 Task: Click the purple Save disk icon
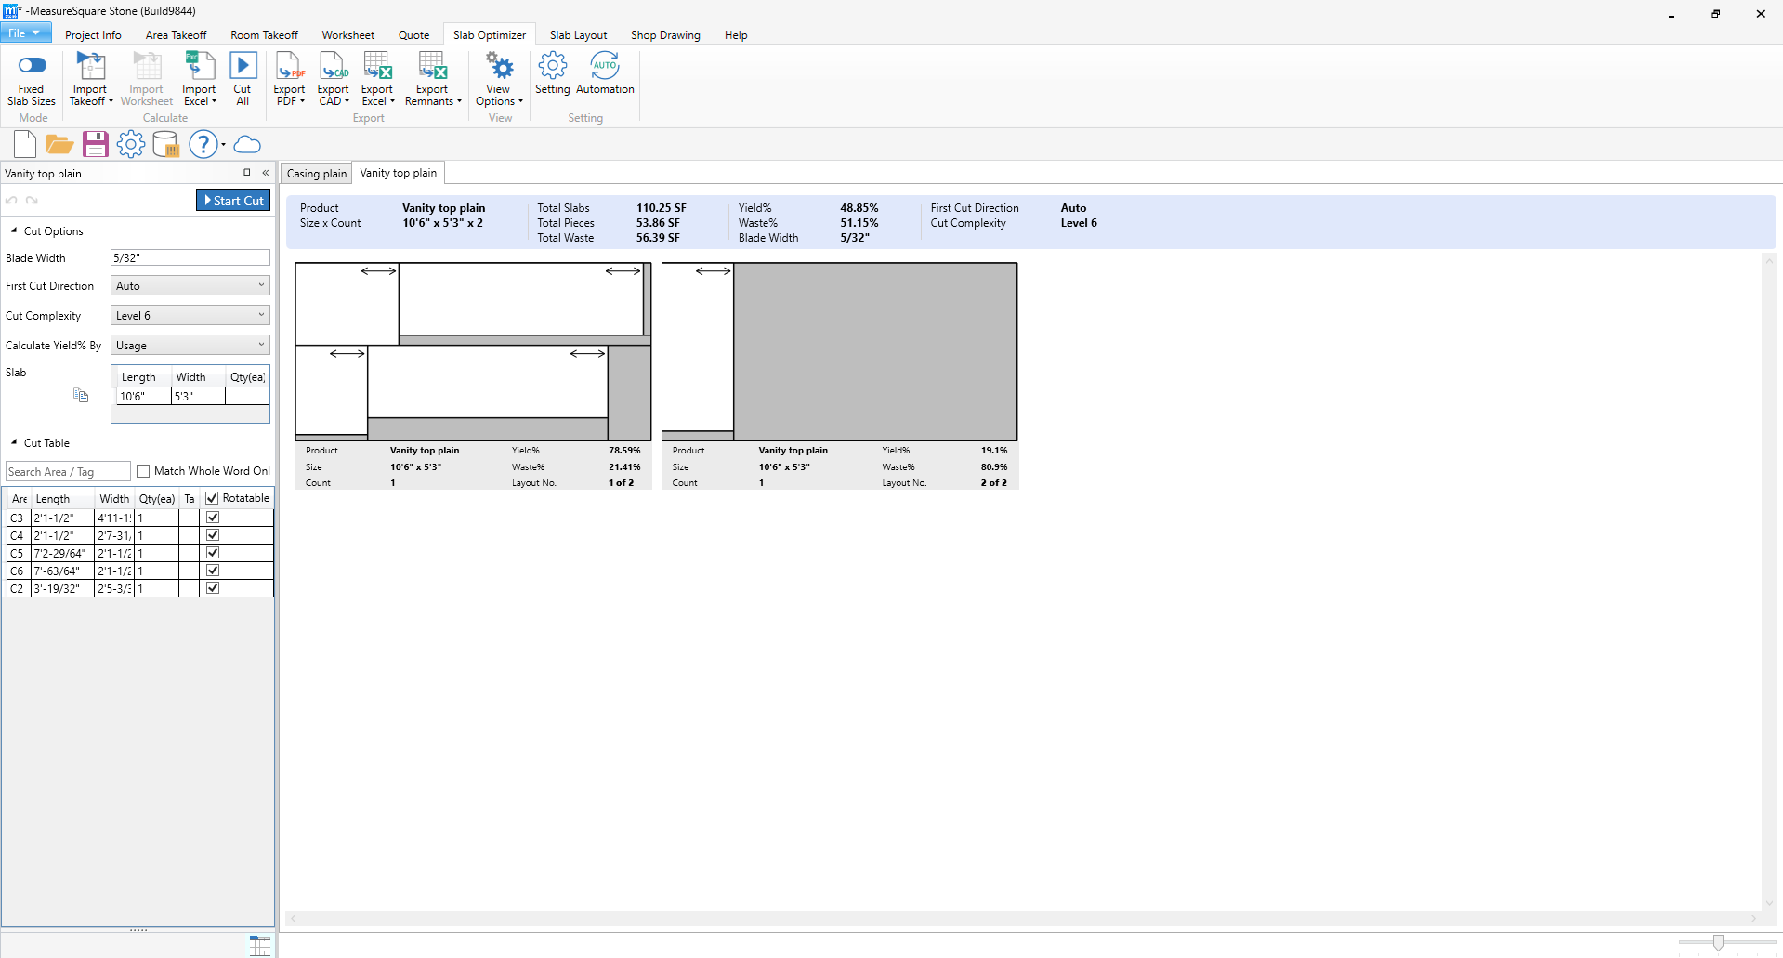coord(95,144)
